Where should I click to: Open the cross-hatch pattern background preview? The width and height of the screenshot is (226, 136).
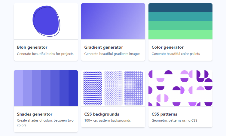coord(134,88)
